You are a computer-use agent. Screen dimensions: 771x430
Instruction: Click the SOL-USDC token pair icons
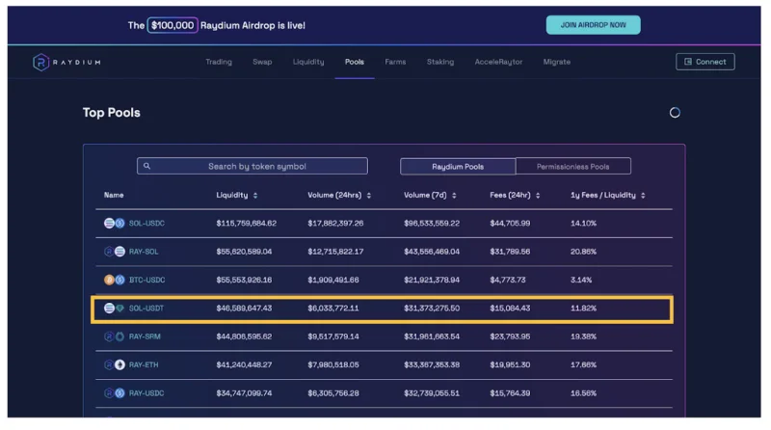pos(114,224)
